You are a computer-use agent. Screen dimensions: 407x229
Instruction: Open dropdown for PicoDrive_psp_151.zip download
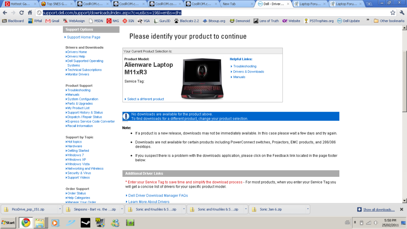tap(60, 209)
